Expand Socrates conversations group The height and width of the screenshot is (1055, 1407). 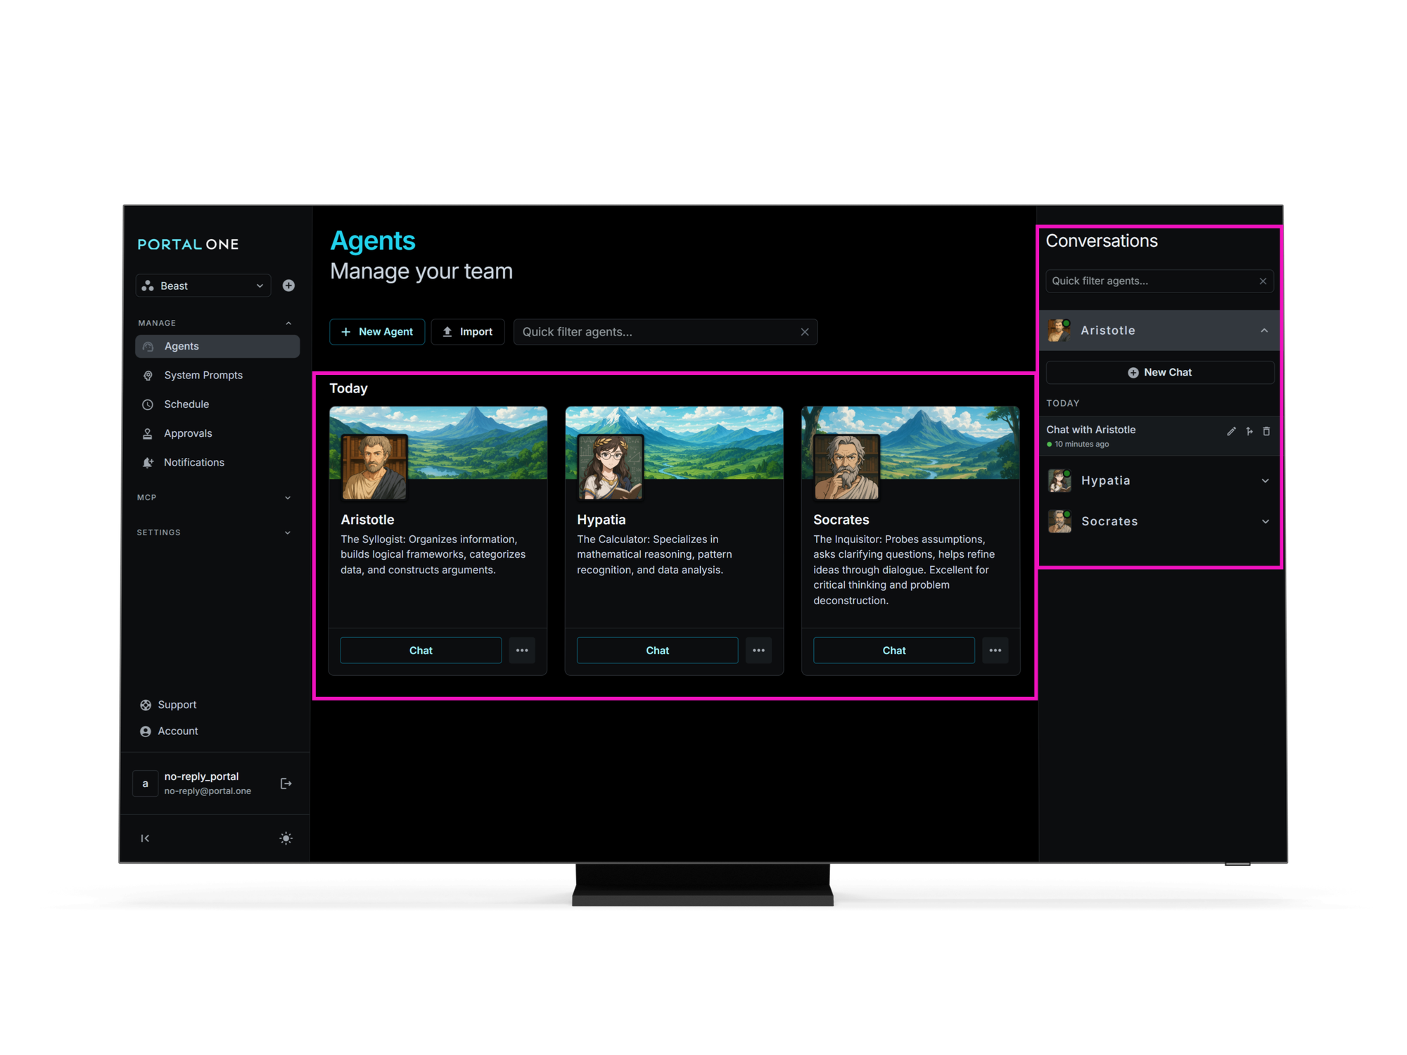(1265, 522)
